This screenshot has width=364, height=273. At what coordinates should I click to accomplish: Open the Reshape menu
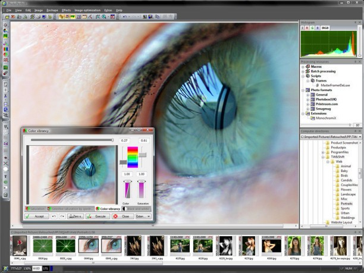52,10
